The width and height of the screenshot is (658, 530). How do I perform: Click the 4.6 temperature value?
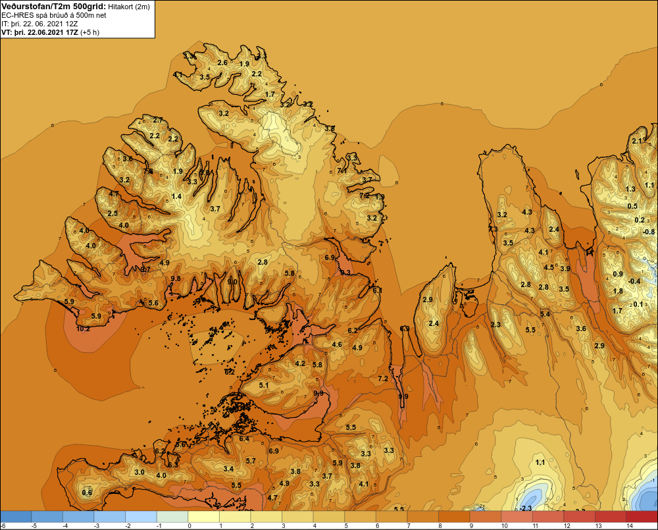click(x=337, y=344)
